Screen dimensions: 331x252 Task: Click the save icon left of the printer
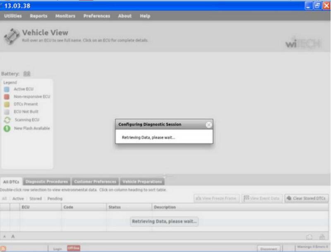[309, 237]
